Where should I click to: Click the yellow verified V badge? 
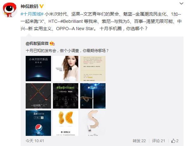click(x=42, y=6)
